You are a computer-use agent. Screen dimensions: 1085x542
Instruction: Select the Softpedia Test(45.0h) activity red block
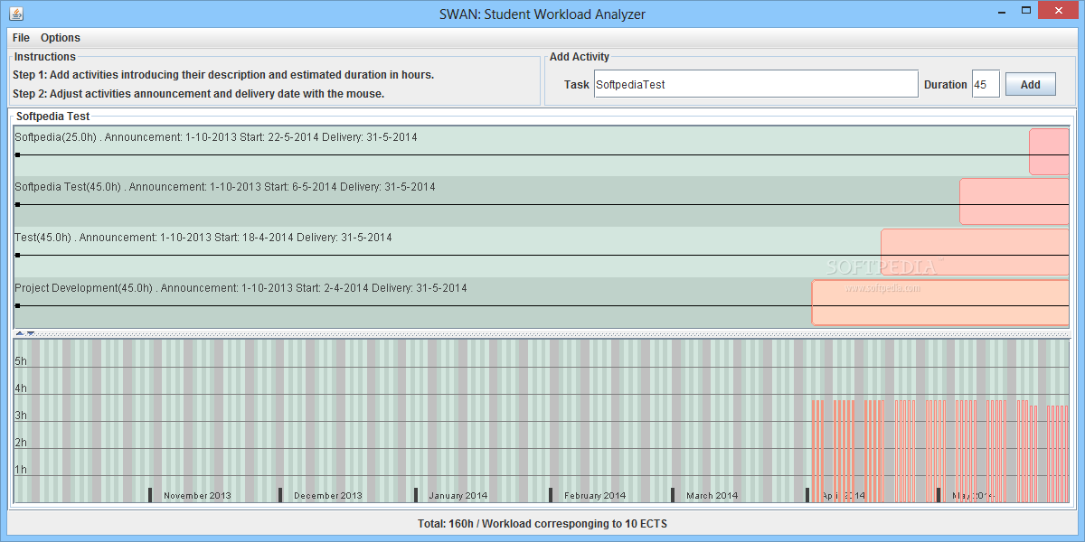coord(1014,201)
